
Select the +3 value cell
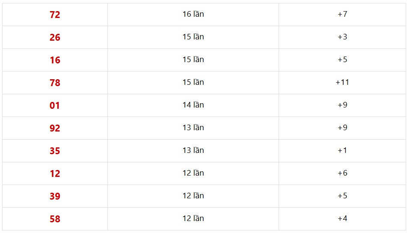(x=342, y=37)
